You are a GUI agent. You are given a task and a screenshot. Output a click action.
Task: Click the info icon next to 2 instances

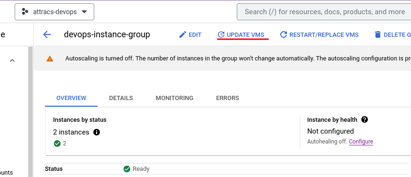[x=97, y=132]
